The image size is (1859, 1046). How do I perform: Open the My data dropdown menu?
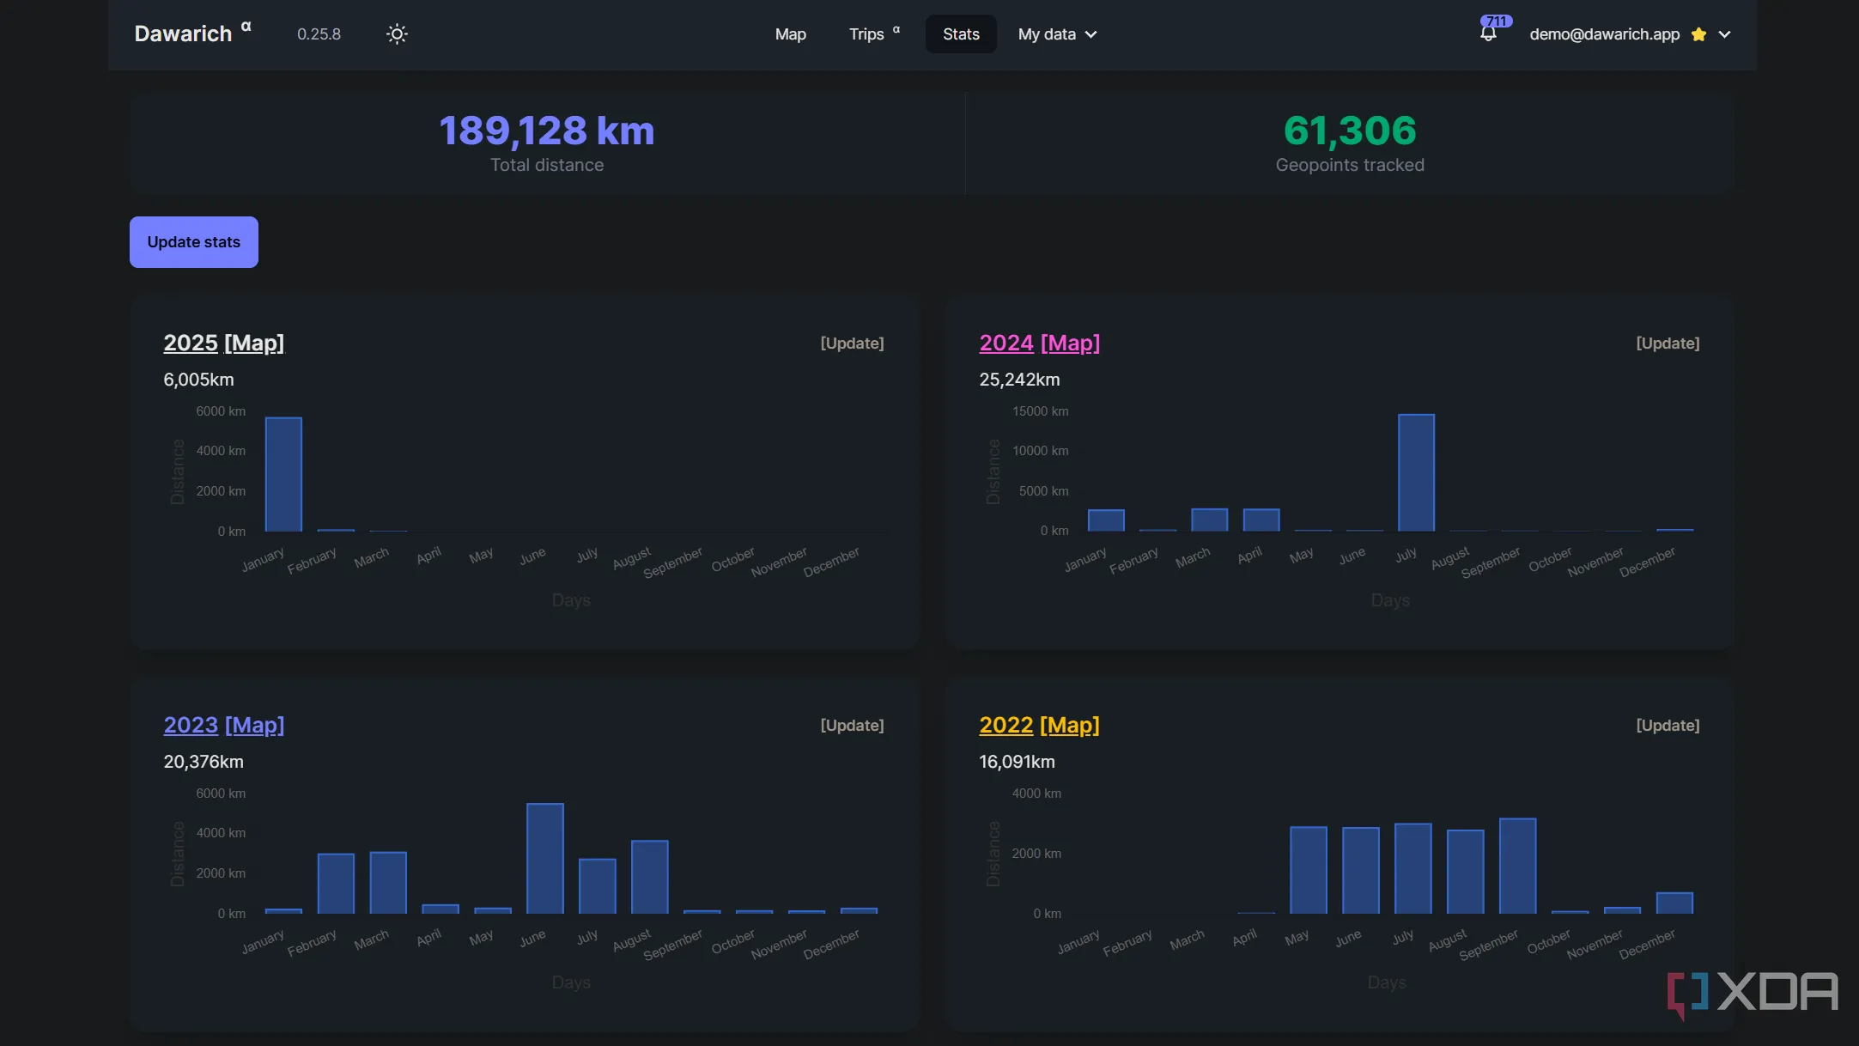tap(1057, 34)
